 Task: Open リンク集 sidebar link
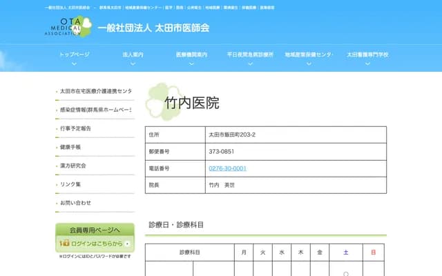click(x=70, y=184)
